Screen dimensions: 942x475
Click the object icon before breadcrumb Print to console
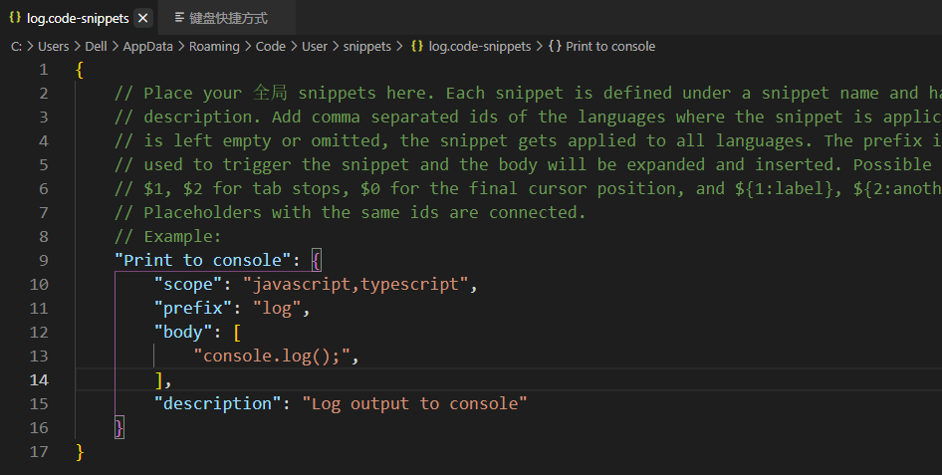555,46
